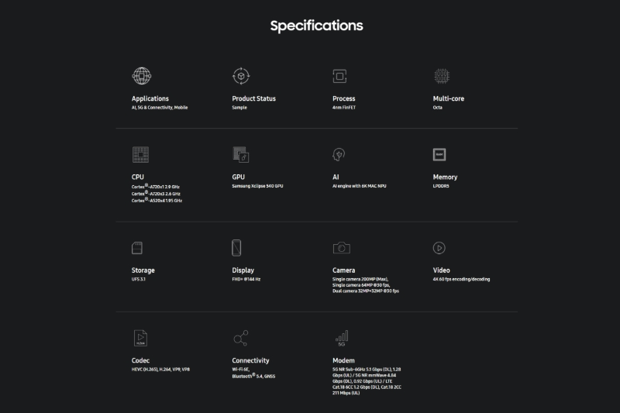Select the Process chip icon
Screen dimensions: 620x413
pyautogui.click(x=339, y=76)
